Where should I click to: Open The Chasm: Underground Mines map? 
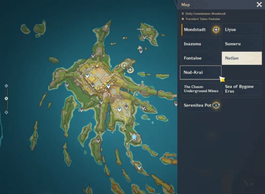pos(201,89)
